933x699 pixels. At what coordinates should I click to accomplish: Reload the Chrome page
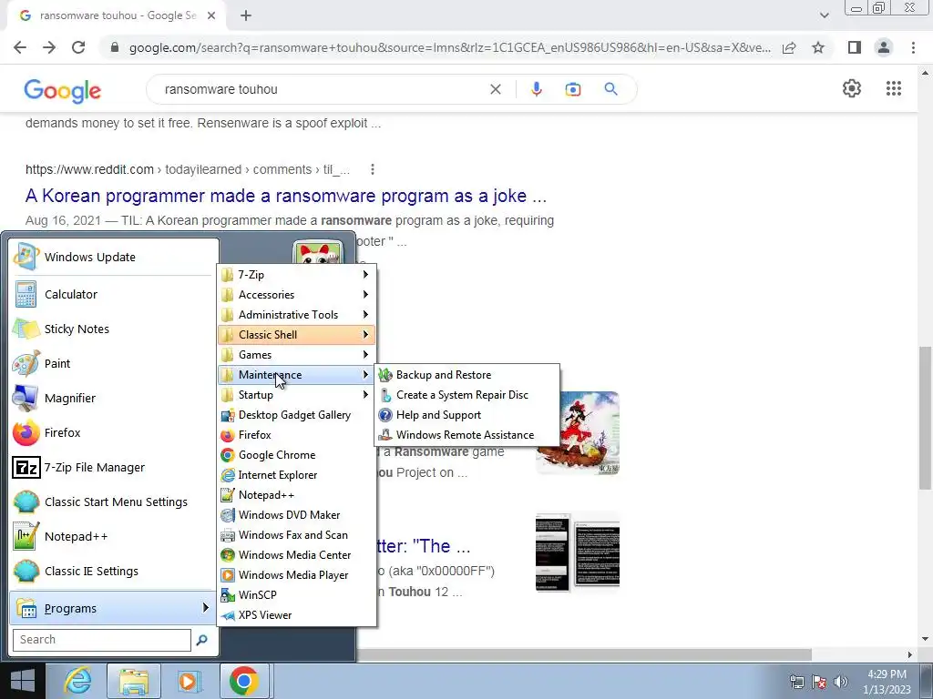tap(78, 47)
